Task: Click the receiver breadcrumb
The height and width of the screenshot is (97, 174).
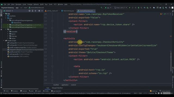Action: pos(74,85)
